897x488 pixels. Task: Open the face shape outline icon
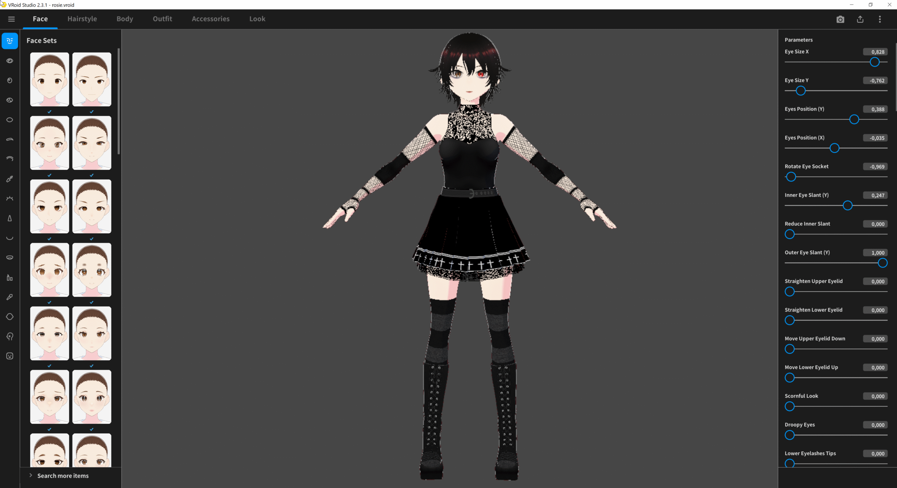(x=10, y=317)
